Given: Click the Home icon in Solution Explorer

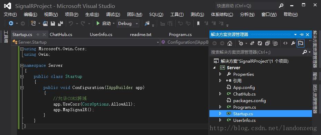Looking at the screenshot, I should (x=230, y=43).
